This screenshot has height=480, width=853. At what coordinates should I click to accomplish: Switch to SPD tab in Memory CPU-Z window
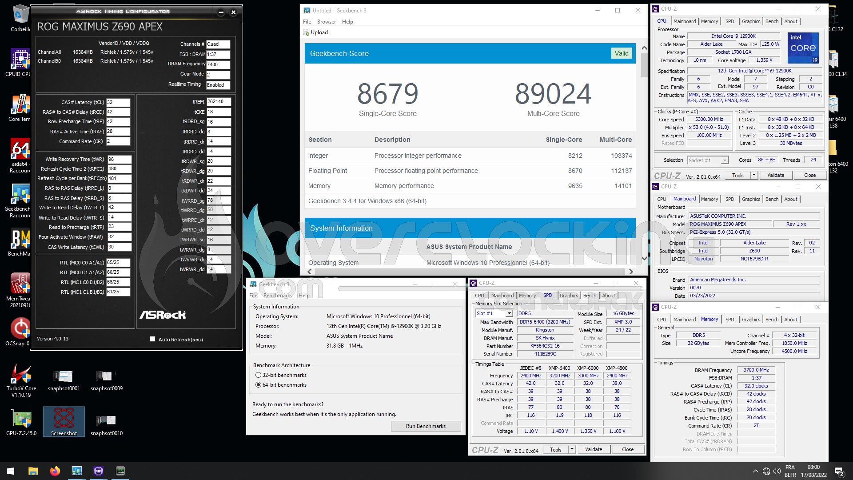729,320
